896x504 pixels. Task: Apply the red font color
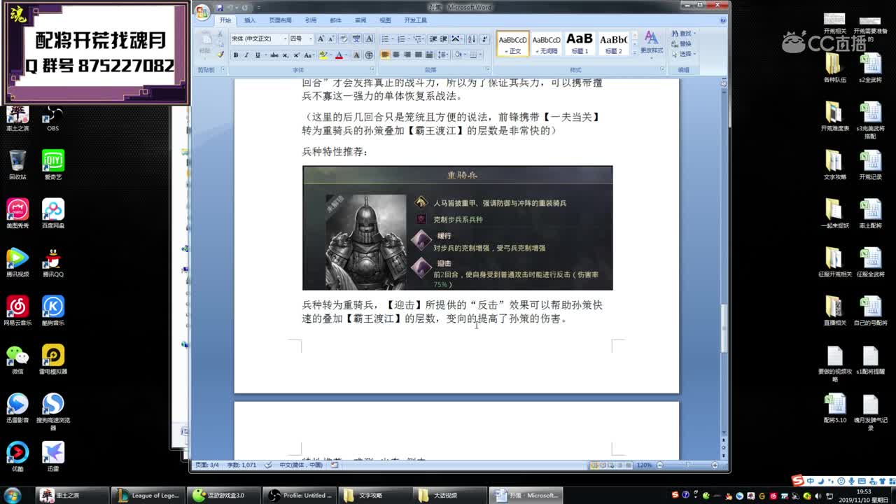click(339, 55)
